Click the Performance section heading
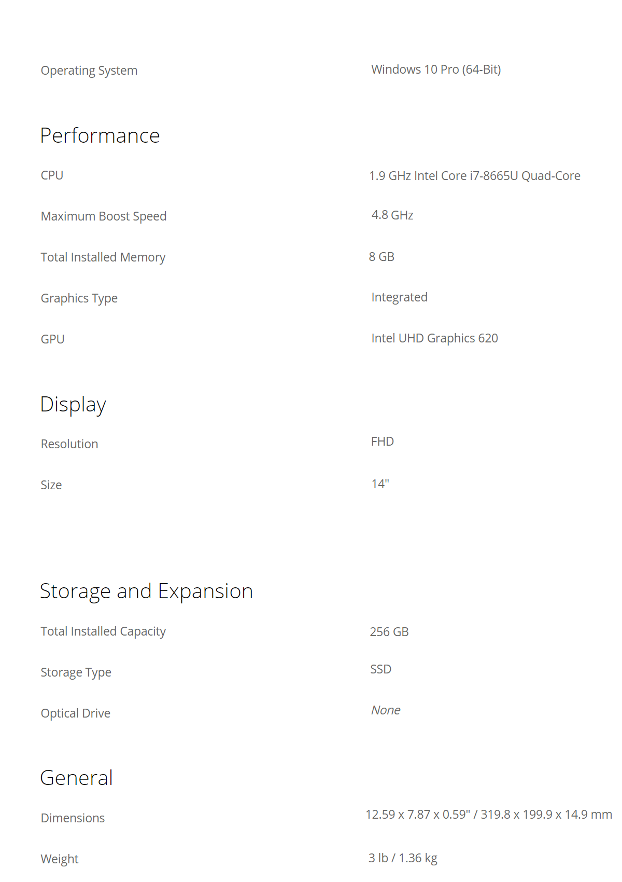This screenshot has height=882, width=622. (x=100, y=135)
